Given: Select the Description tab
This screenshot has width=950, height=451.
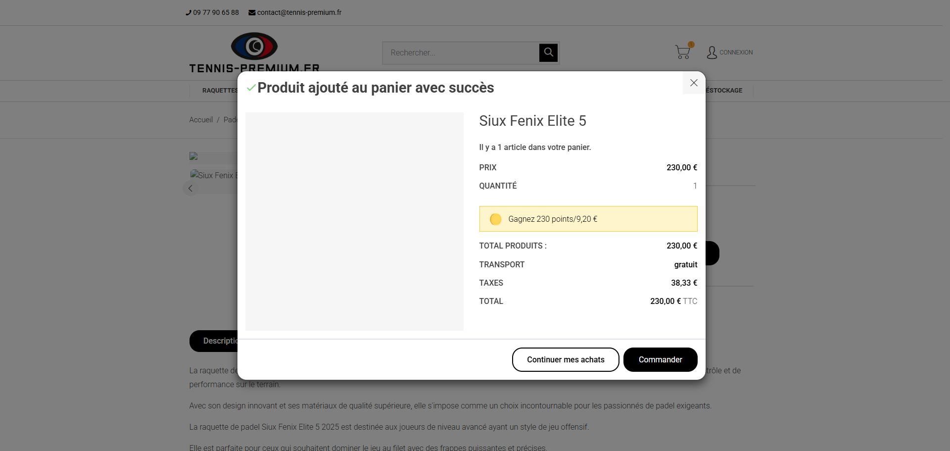Looking at the screenshot, I should tap(218, 341).
